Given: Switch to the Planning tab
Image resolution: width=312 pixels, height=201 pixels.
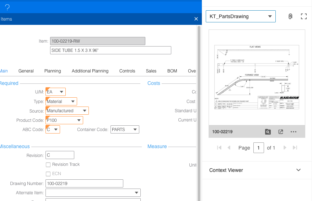Looking at the screenshot, I should (x=53, y=71).
